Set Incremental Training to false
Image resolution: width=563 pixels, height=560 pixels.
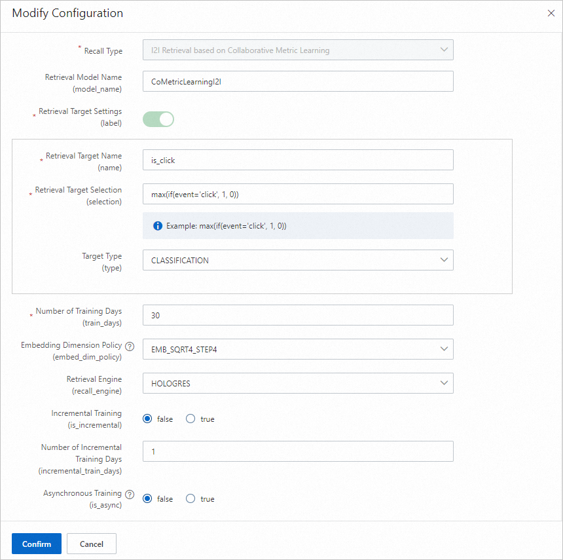[x=147, y=419]
